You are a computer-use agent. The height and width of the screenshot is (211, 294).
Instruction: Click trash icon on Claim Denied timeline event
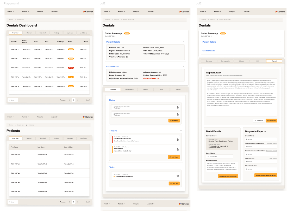(x=178, y=140)
